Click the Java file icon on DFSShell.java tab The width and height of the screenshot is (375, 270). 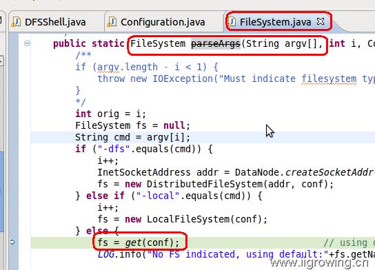coord(16,22)
